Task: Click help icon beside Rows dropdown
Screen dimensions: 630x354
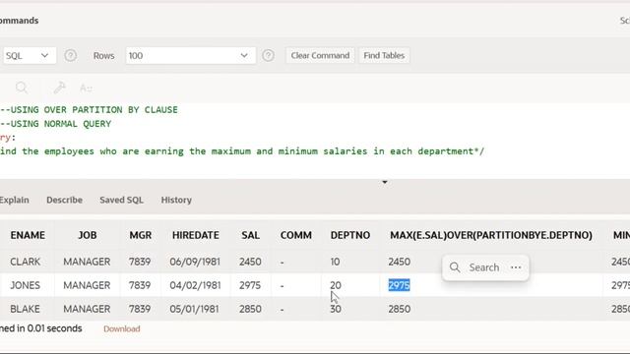Action: point(268,55)
